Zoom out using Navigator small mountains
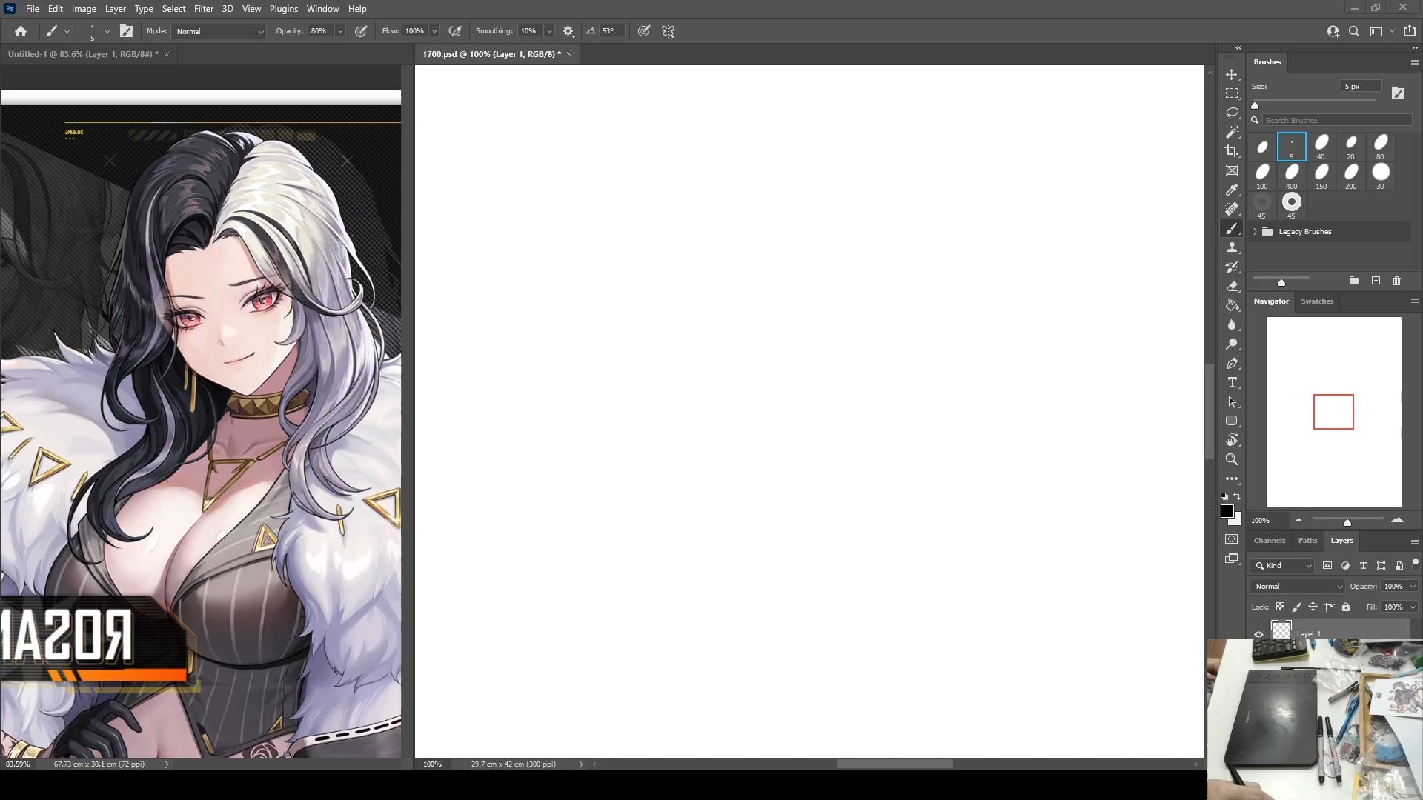Screen dimensions: 1423x800 pyautogui.click(x=1298, y=520)
